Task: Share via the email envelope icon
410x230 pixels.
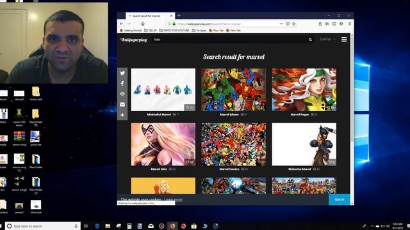Action: coord(122,104)
